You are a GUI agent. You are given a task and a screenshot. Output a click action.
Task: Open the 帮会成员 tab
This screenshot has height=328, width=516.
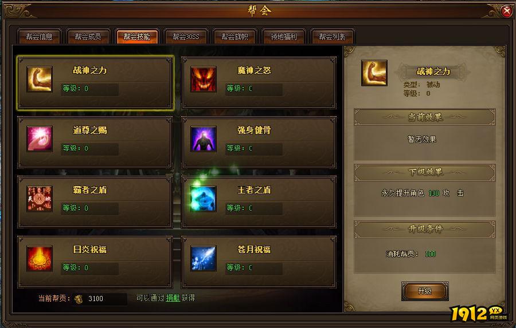(88, 37)
